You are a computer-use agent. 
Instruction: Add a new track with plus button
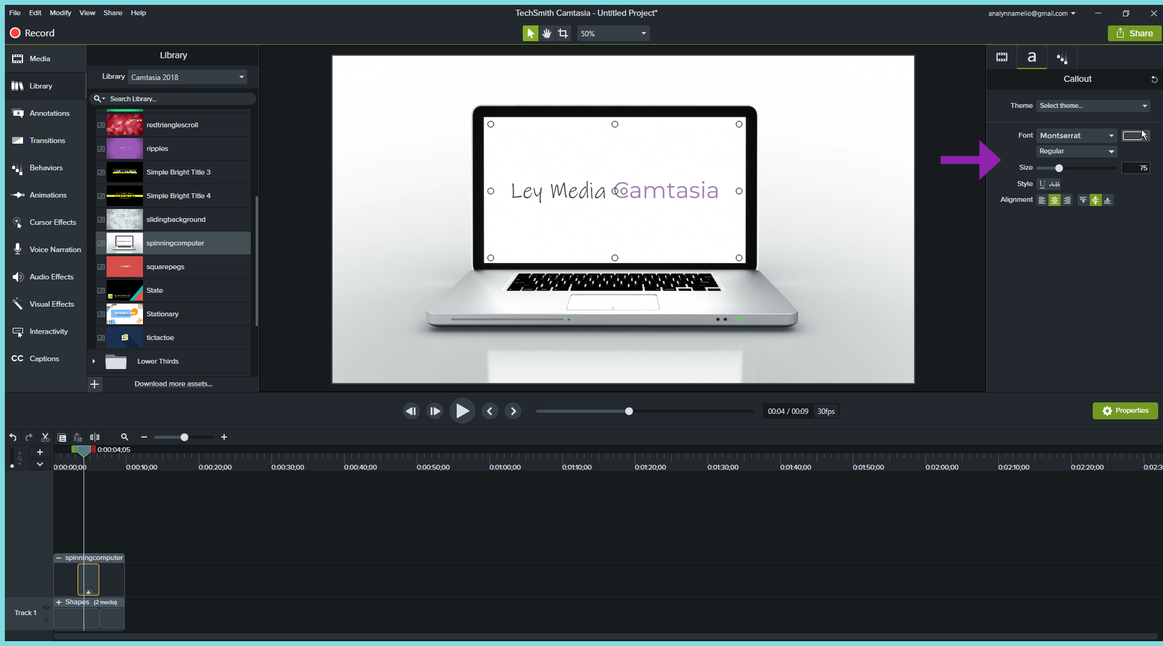coord(40,452)
